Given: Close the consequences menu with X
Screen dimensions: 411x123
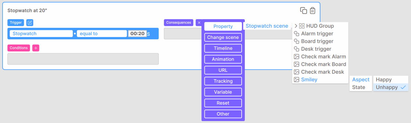Looking at the screenshot, I should tap(199, 23).
